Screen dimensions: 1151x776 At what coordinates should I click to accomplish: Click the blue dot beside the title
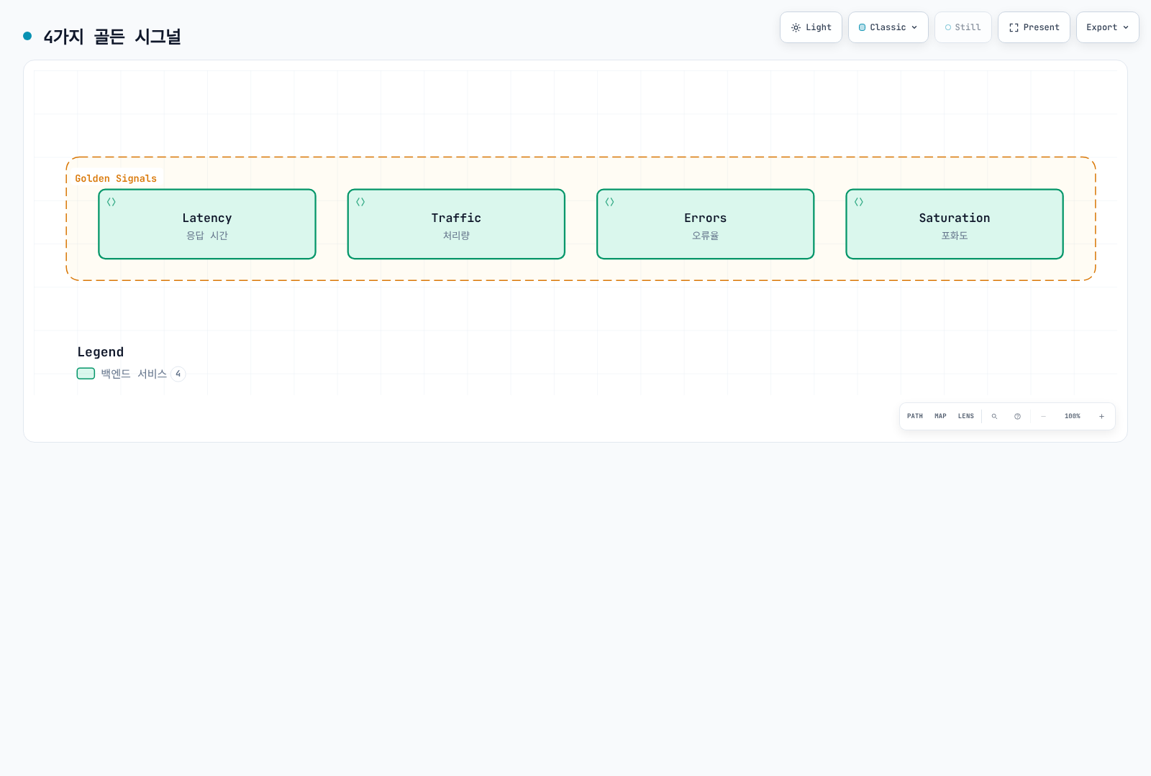pyautogui.click(x=27, y=36)
